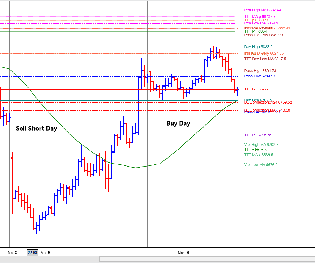
Task: Click the TTT PL 6715.75 label
Action: pos(258,135)
